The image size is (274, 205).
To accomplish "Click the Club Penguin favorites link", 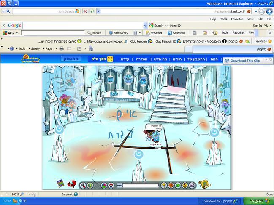I will coord(138,41).
